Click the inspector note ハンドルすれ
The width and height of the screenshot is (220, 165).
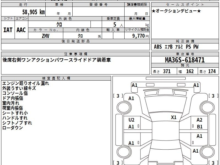15,118
